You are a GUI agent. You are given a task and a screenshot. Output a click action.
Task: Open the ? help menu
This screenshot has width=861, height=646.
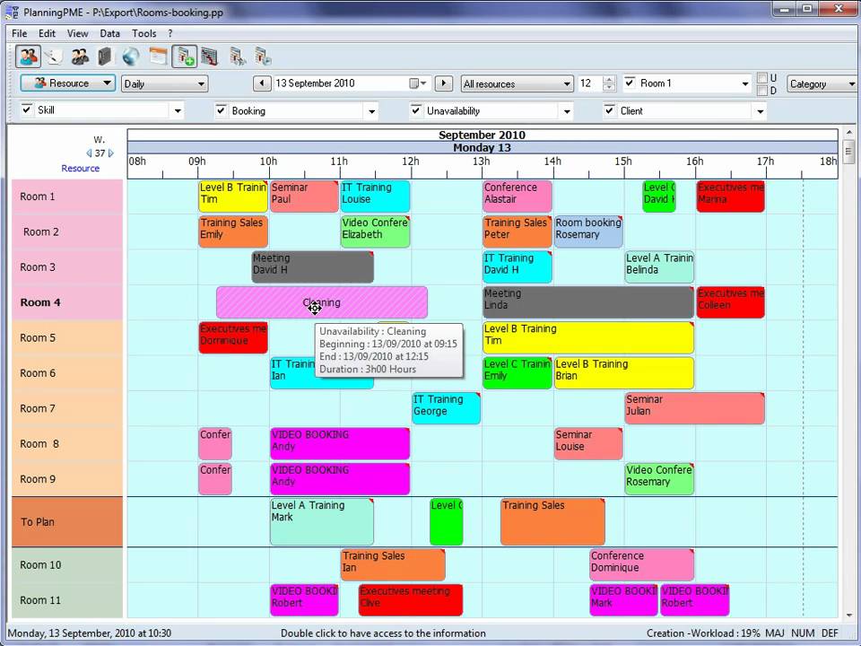pyautogui.click(x=170, y=33)
